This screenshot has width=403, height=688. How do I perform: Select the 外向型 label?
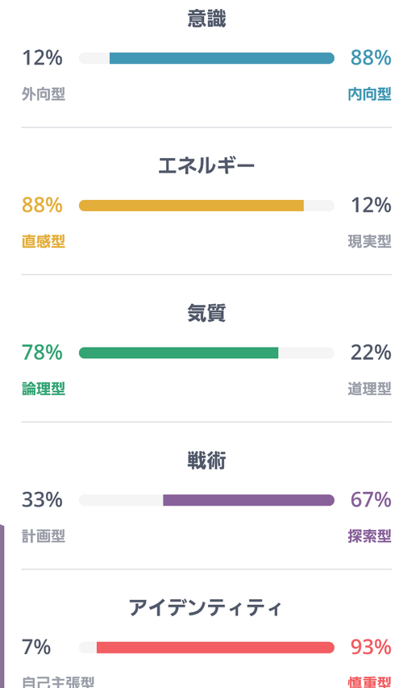[x=44, y=94]
